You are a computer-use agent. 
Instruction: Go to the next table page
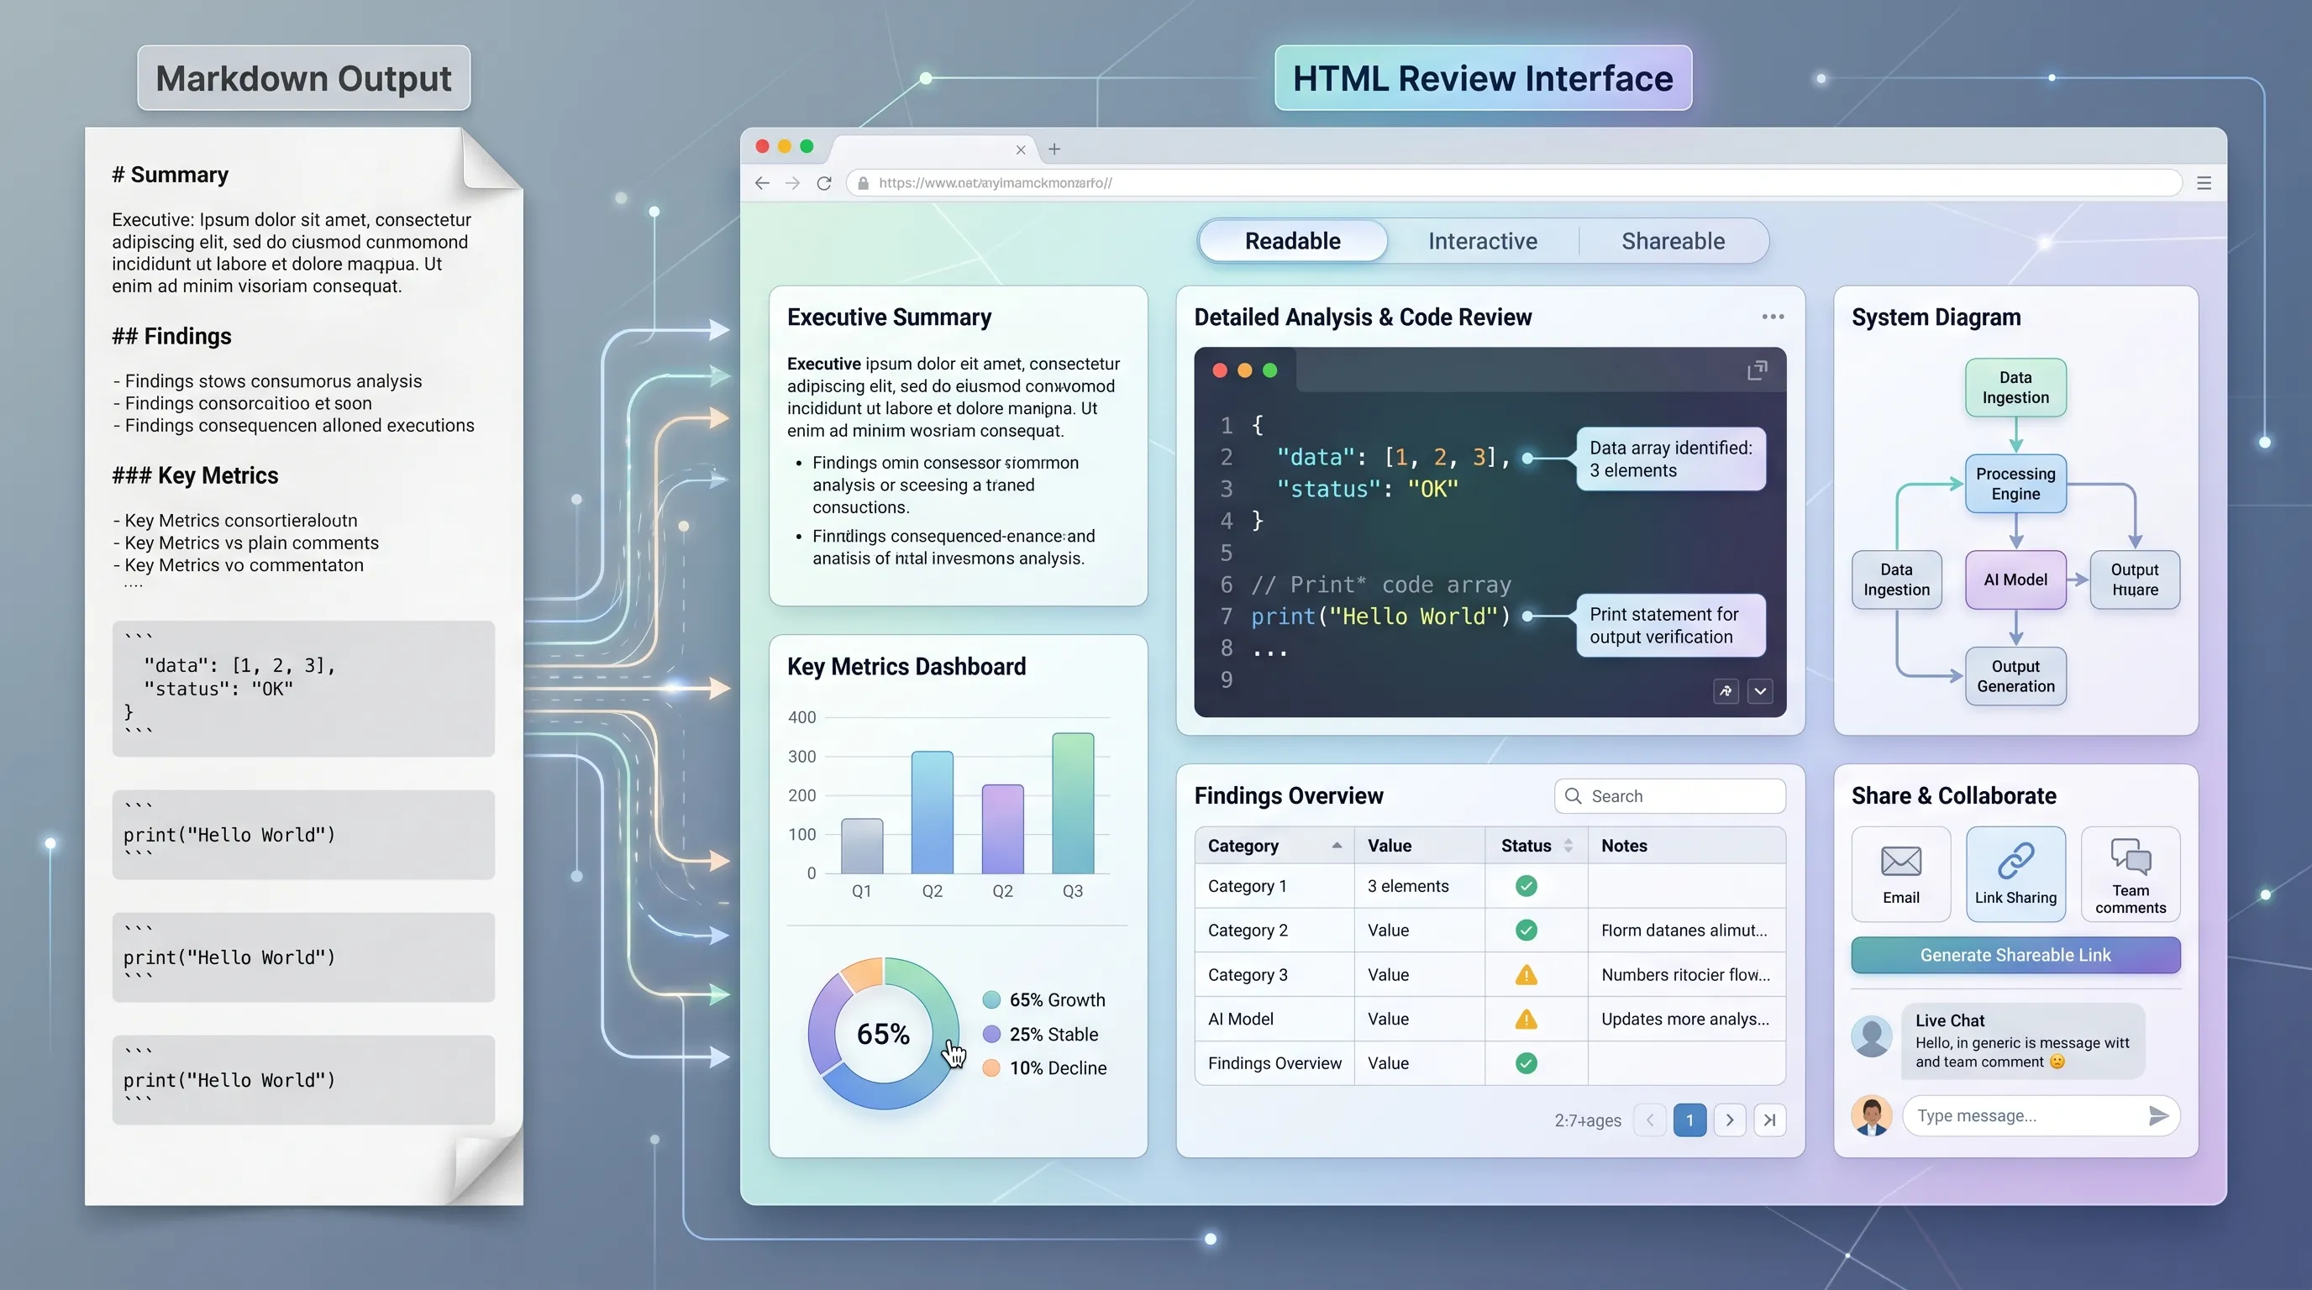pos(1730,1120)
